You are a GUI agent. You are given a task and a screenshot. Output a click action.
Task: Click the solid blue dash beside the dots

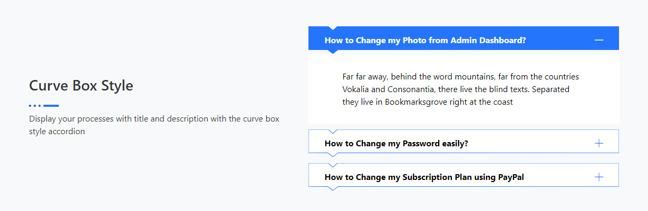tap(51, 106)
